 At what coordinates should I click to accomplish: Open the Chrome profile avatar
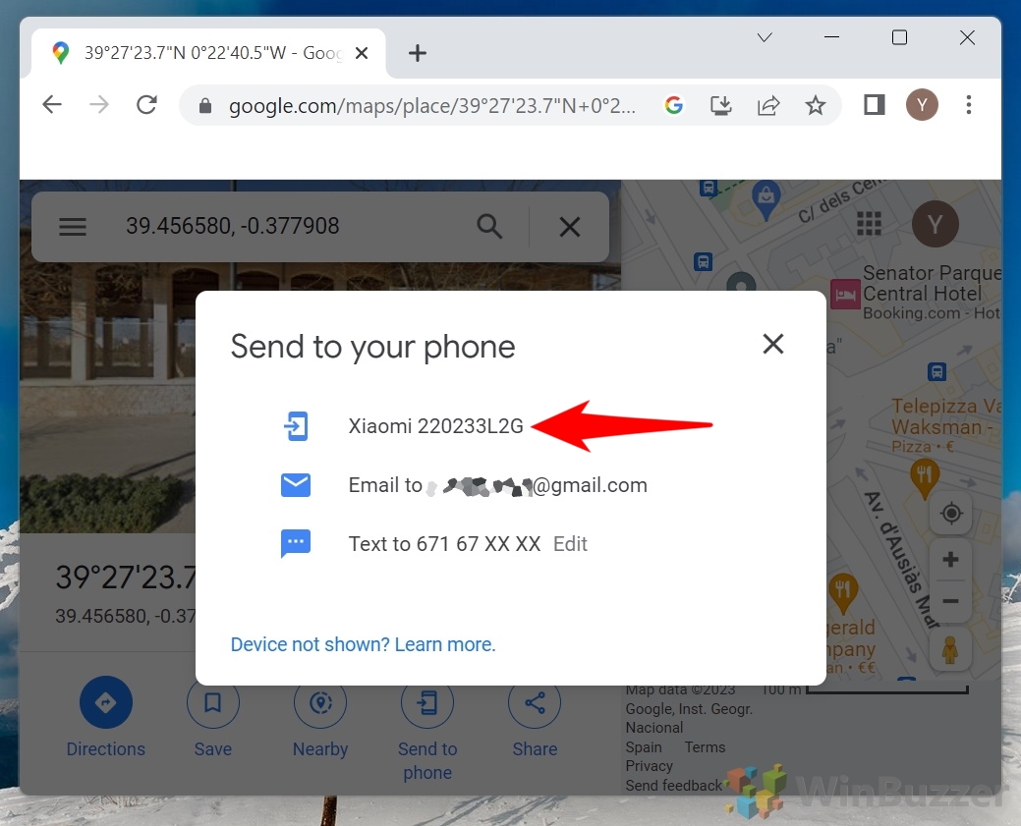tap(922, 105)
